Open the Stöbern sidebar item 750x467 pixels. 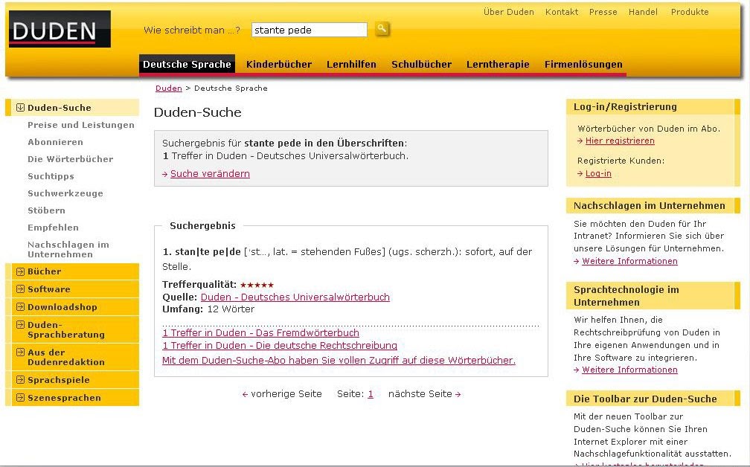46,210
